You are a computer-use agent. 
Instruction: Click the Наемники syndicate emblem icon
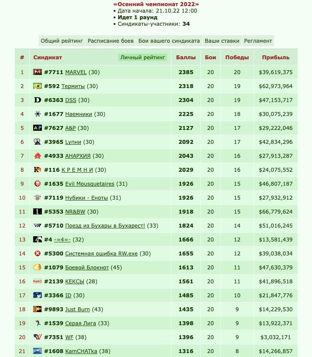[38, 114]
